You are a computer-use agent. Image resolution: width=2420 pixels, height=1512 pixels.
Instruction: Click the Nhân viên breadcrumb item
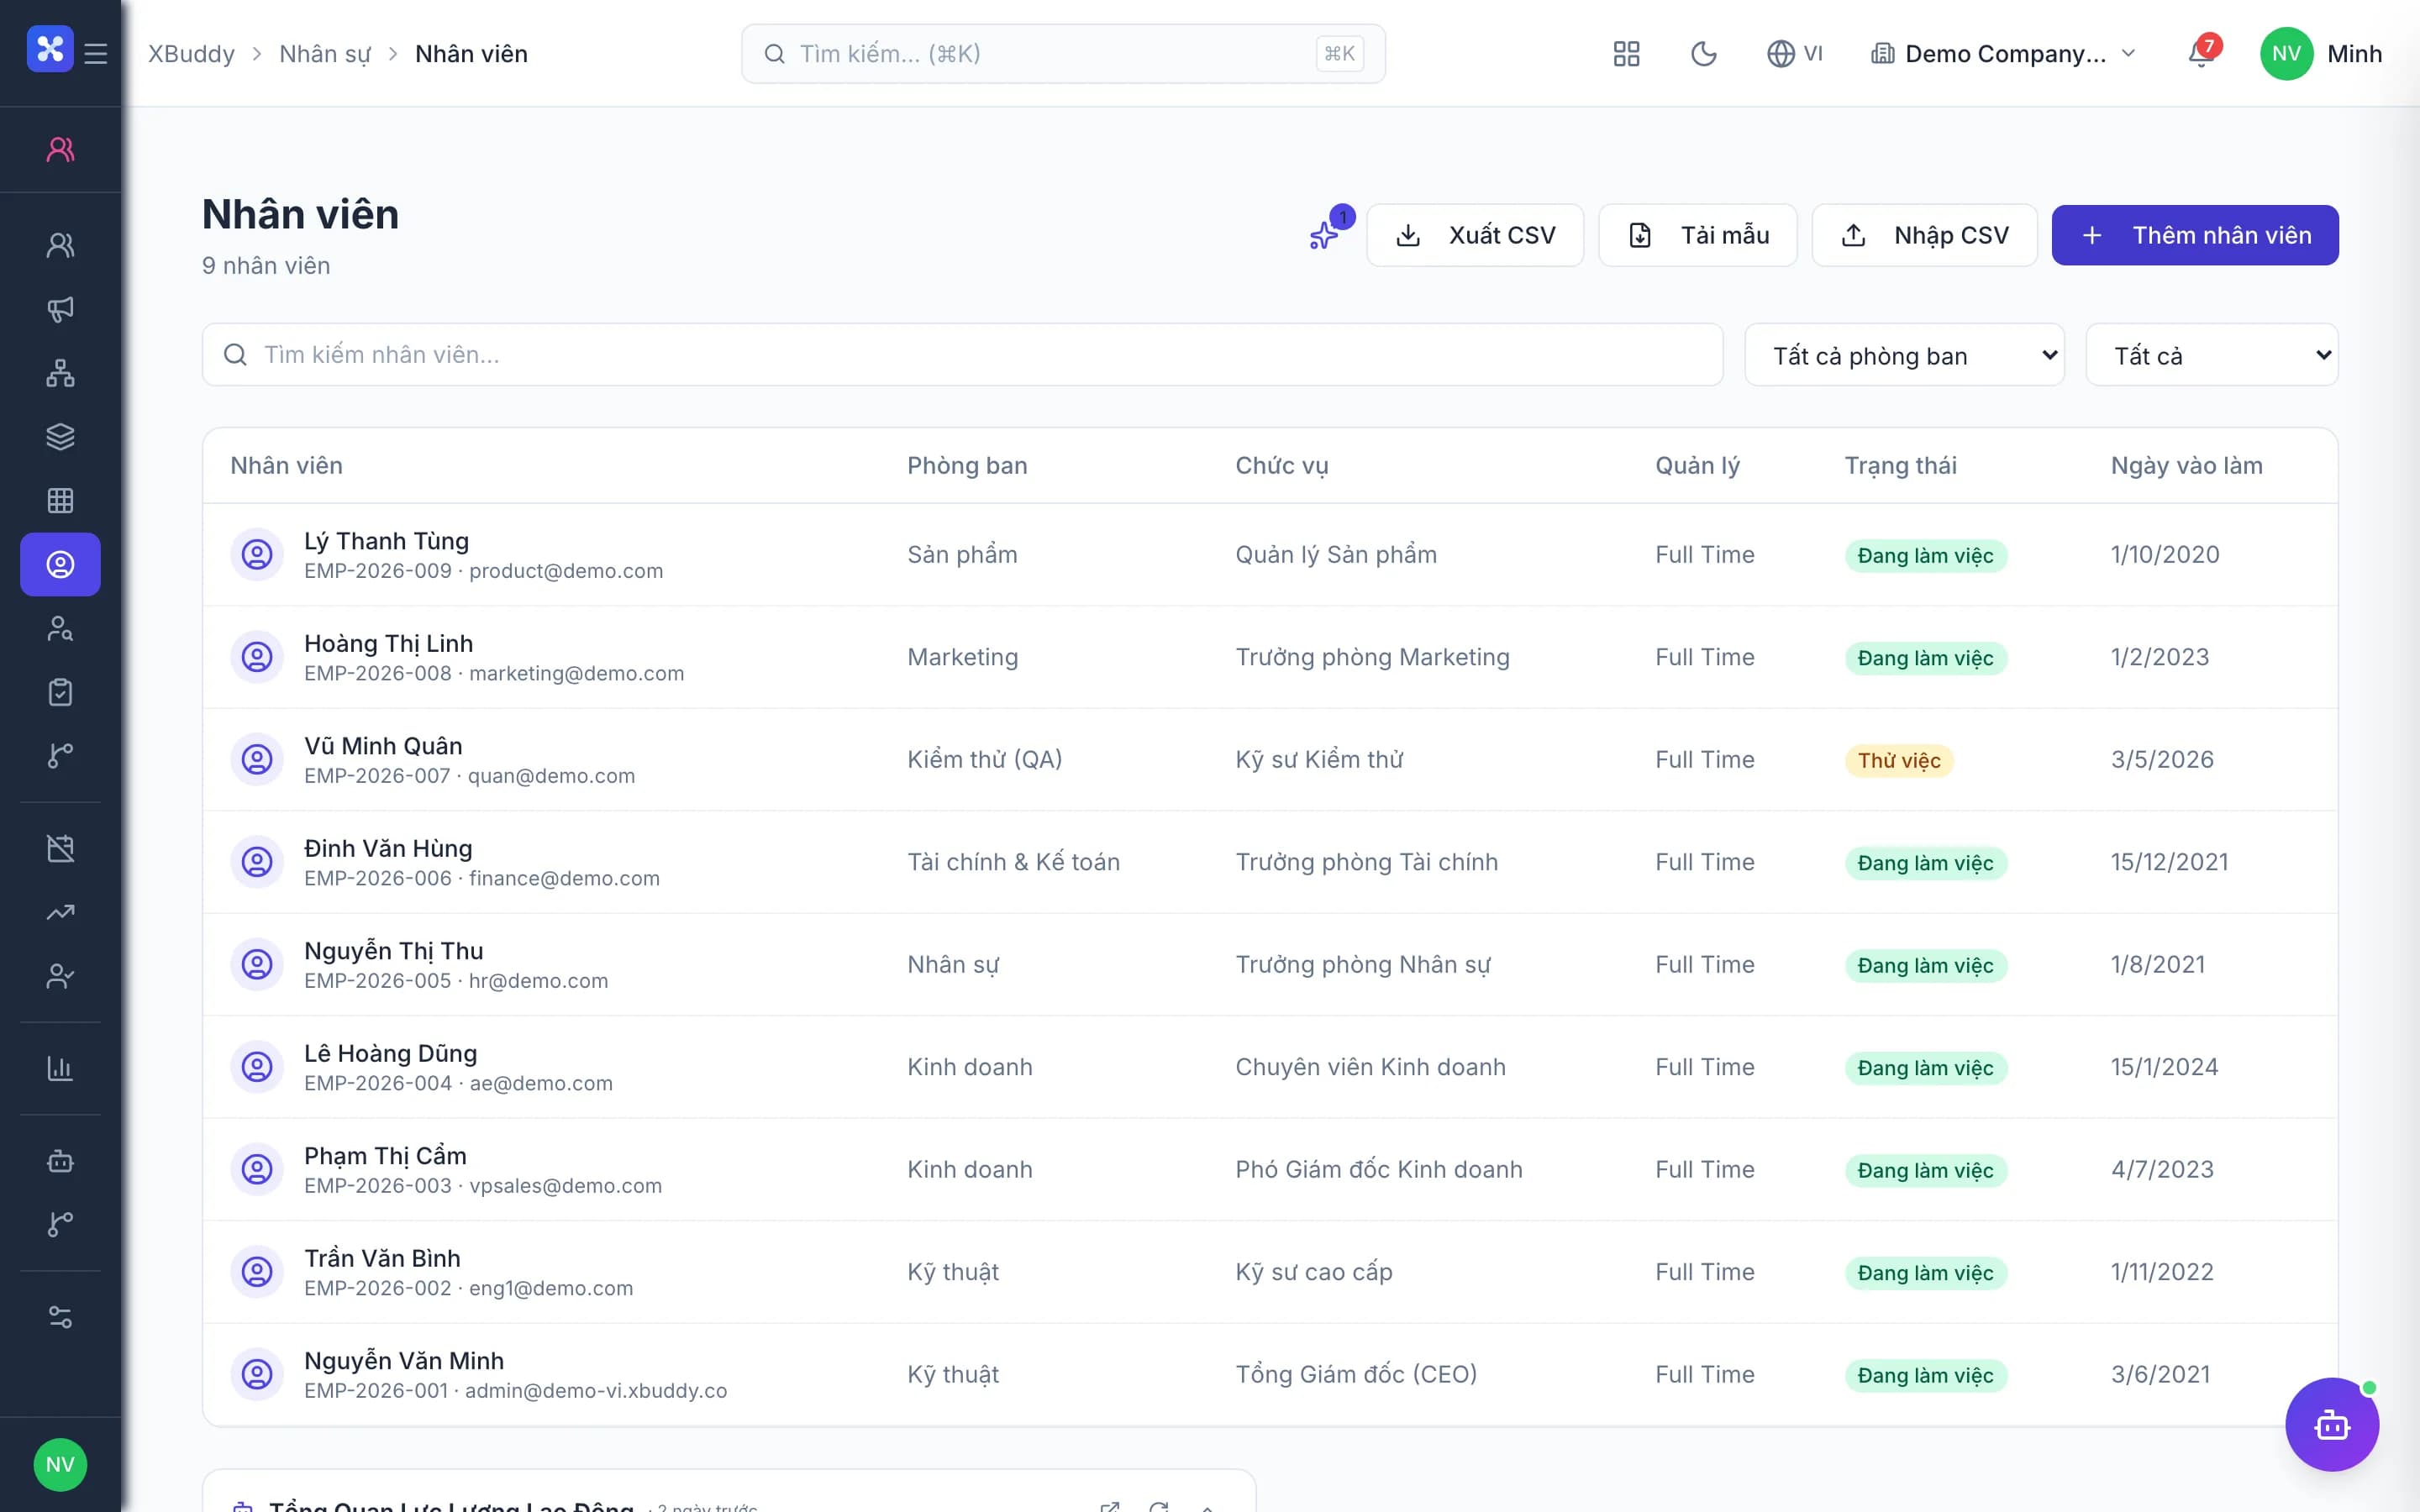pyautogui.click(x=471, y=54)
